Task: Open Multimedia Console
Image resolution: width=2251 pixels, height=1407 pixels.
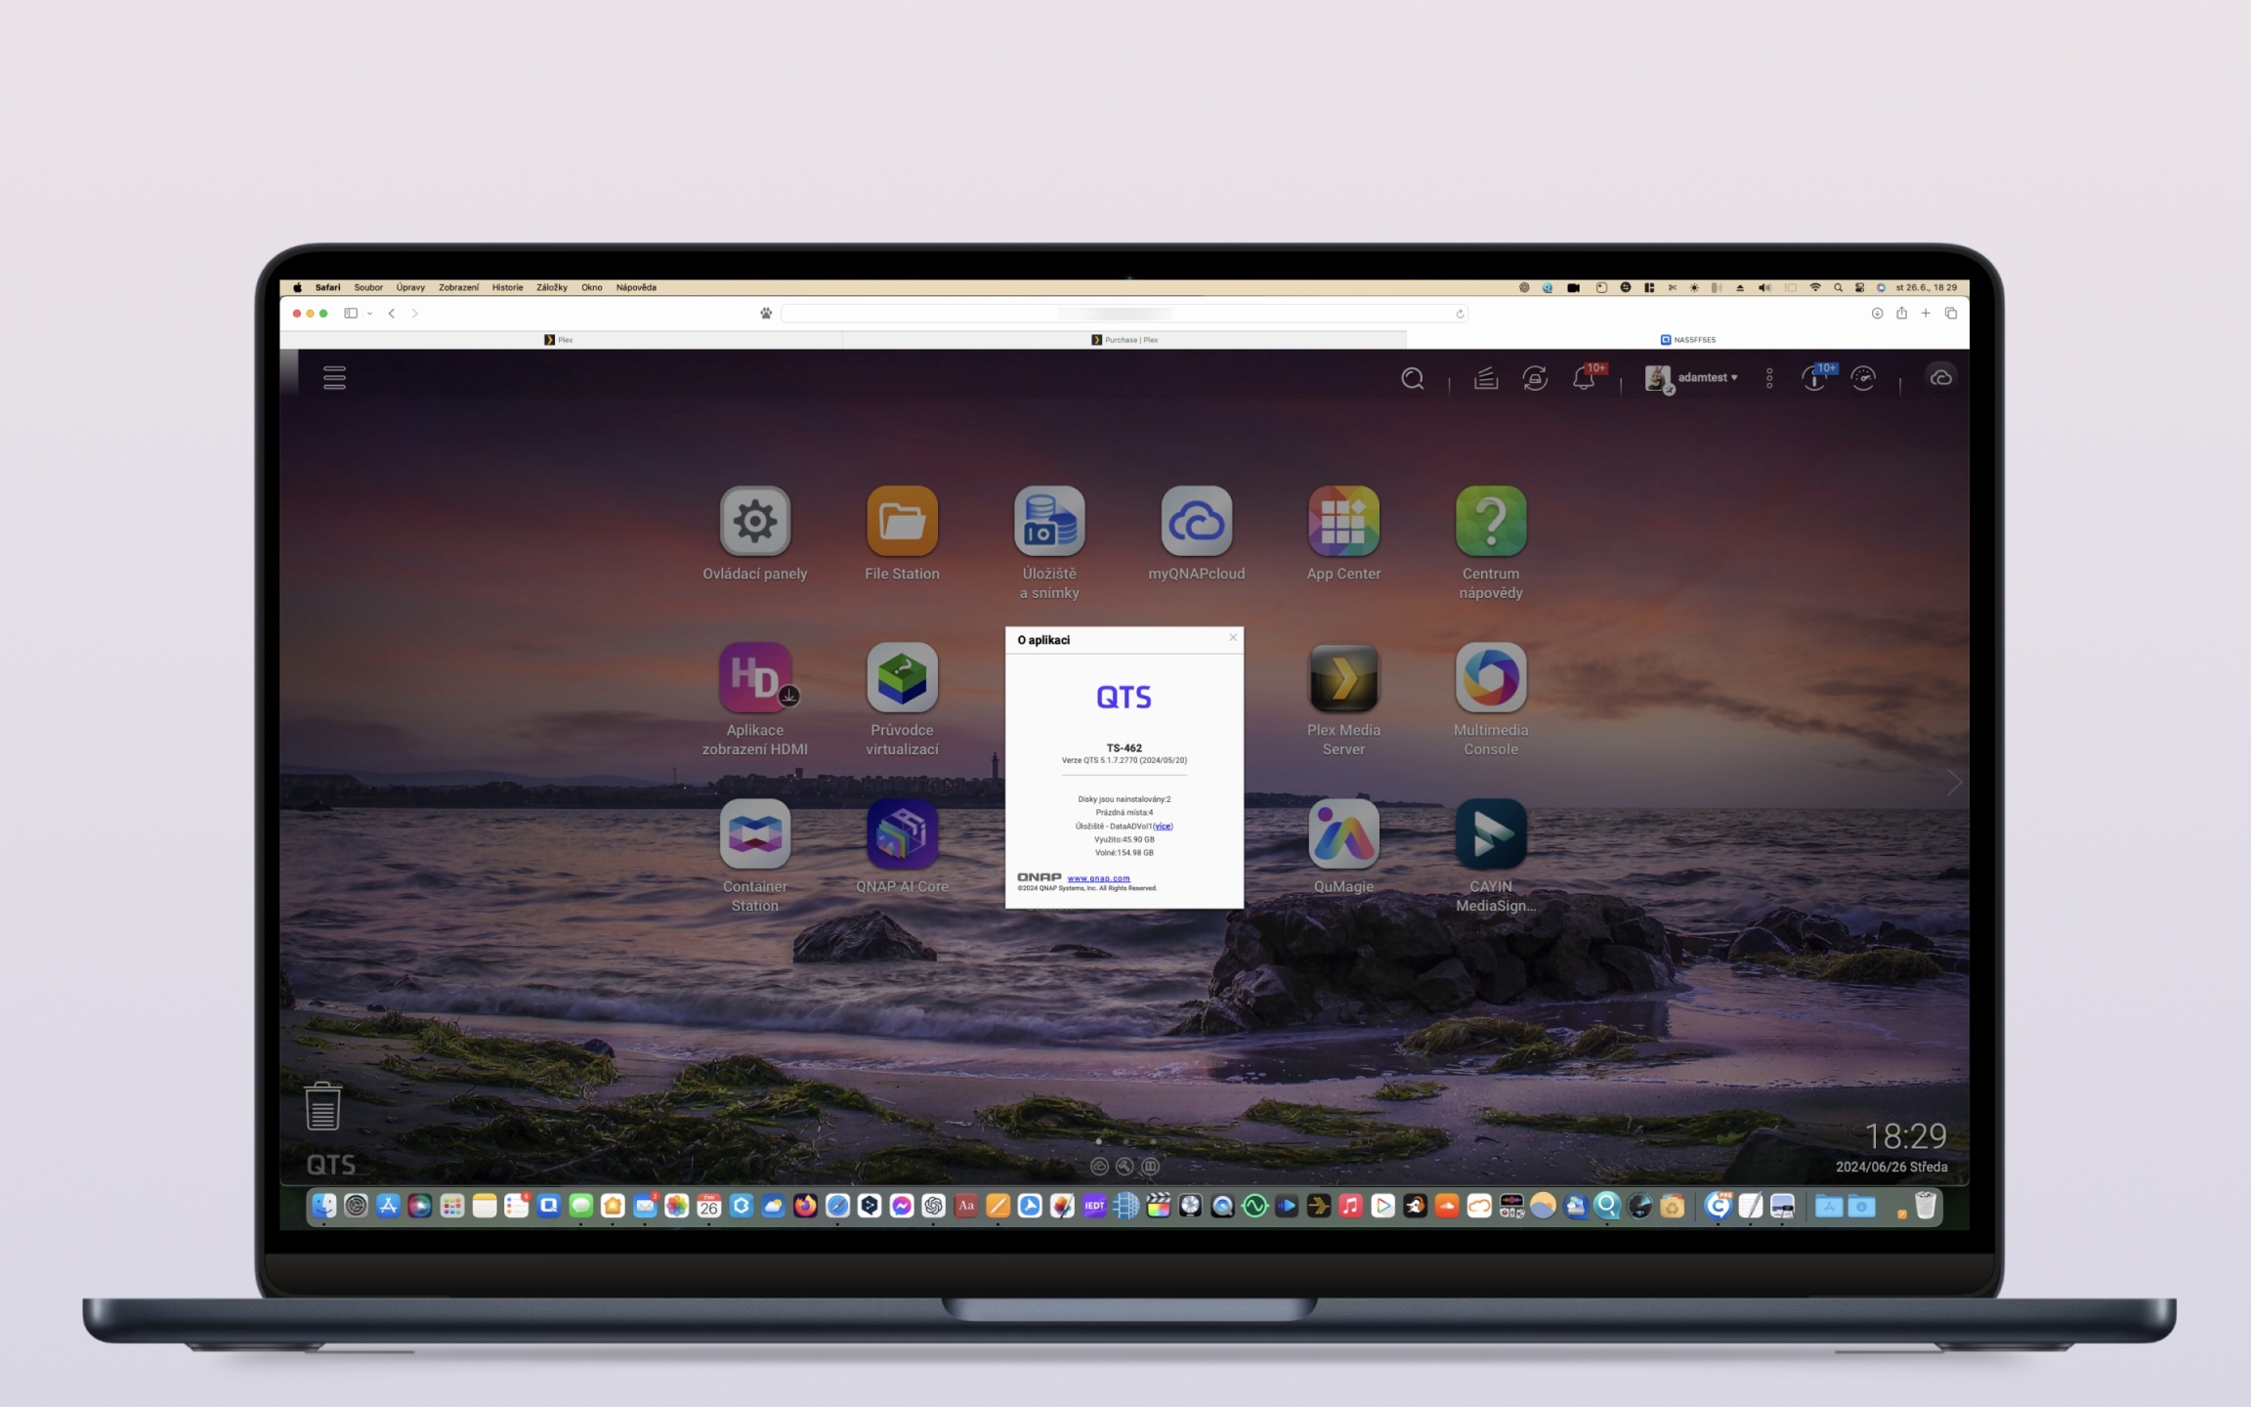Action: 1490,678
